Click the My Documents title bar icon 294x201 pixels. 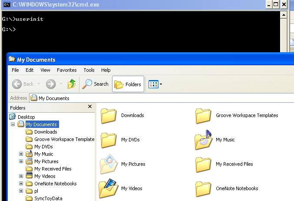tap(12, 59)
